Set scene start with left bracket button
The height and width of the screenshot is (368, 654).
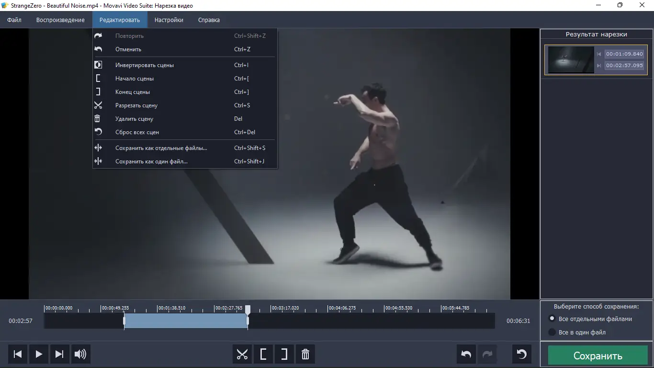click(263, 355)
